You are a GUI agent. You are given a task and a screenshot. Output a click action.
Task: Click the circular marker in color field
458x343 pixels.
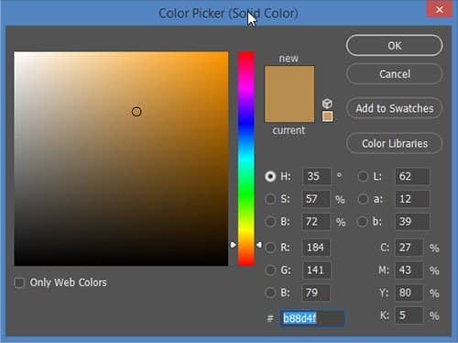pyautogui.click(x=136, y=112)
